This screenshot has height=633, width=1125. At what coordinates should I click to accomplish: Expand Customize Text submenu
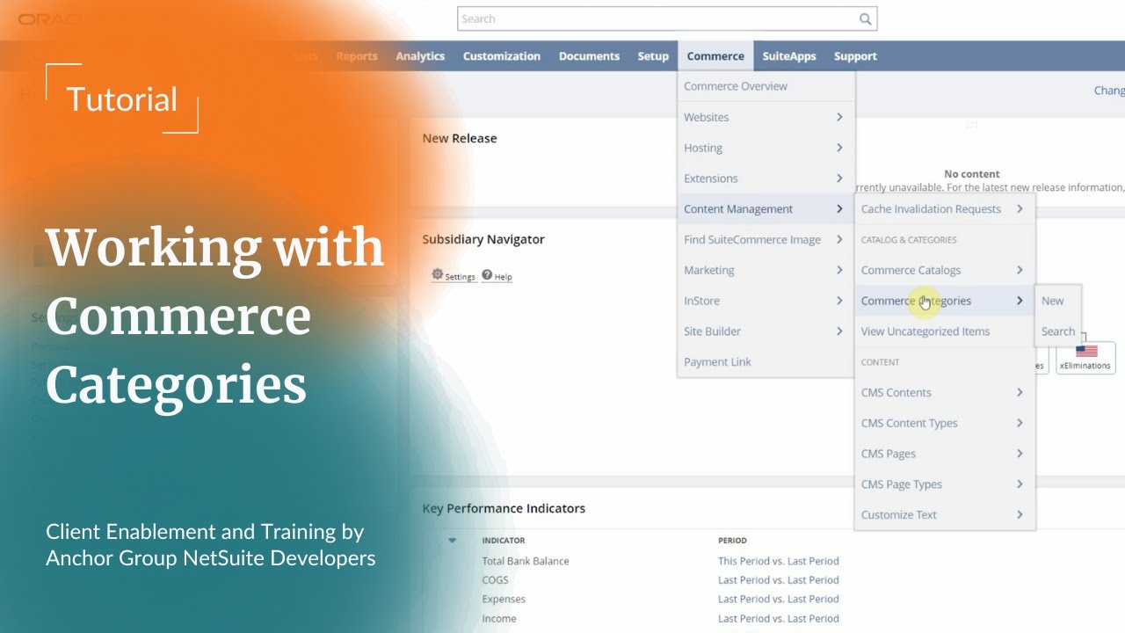coord(945,515)
